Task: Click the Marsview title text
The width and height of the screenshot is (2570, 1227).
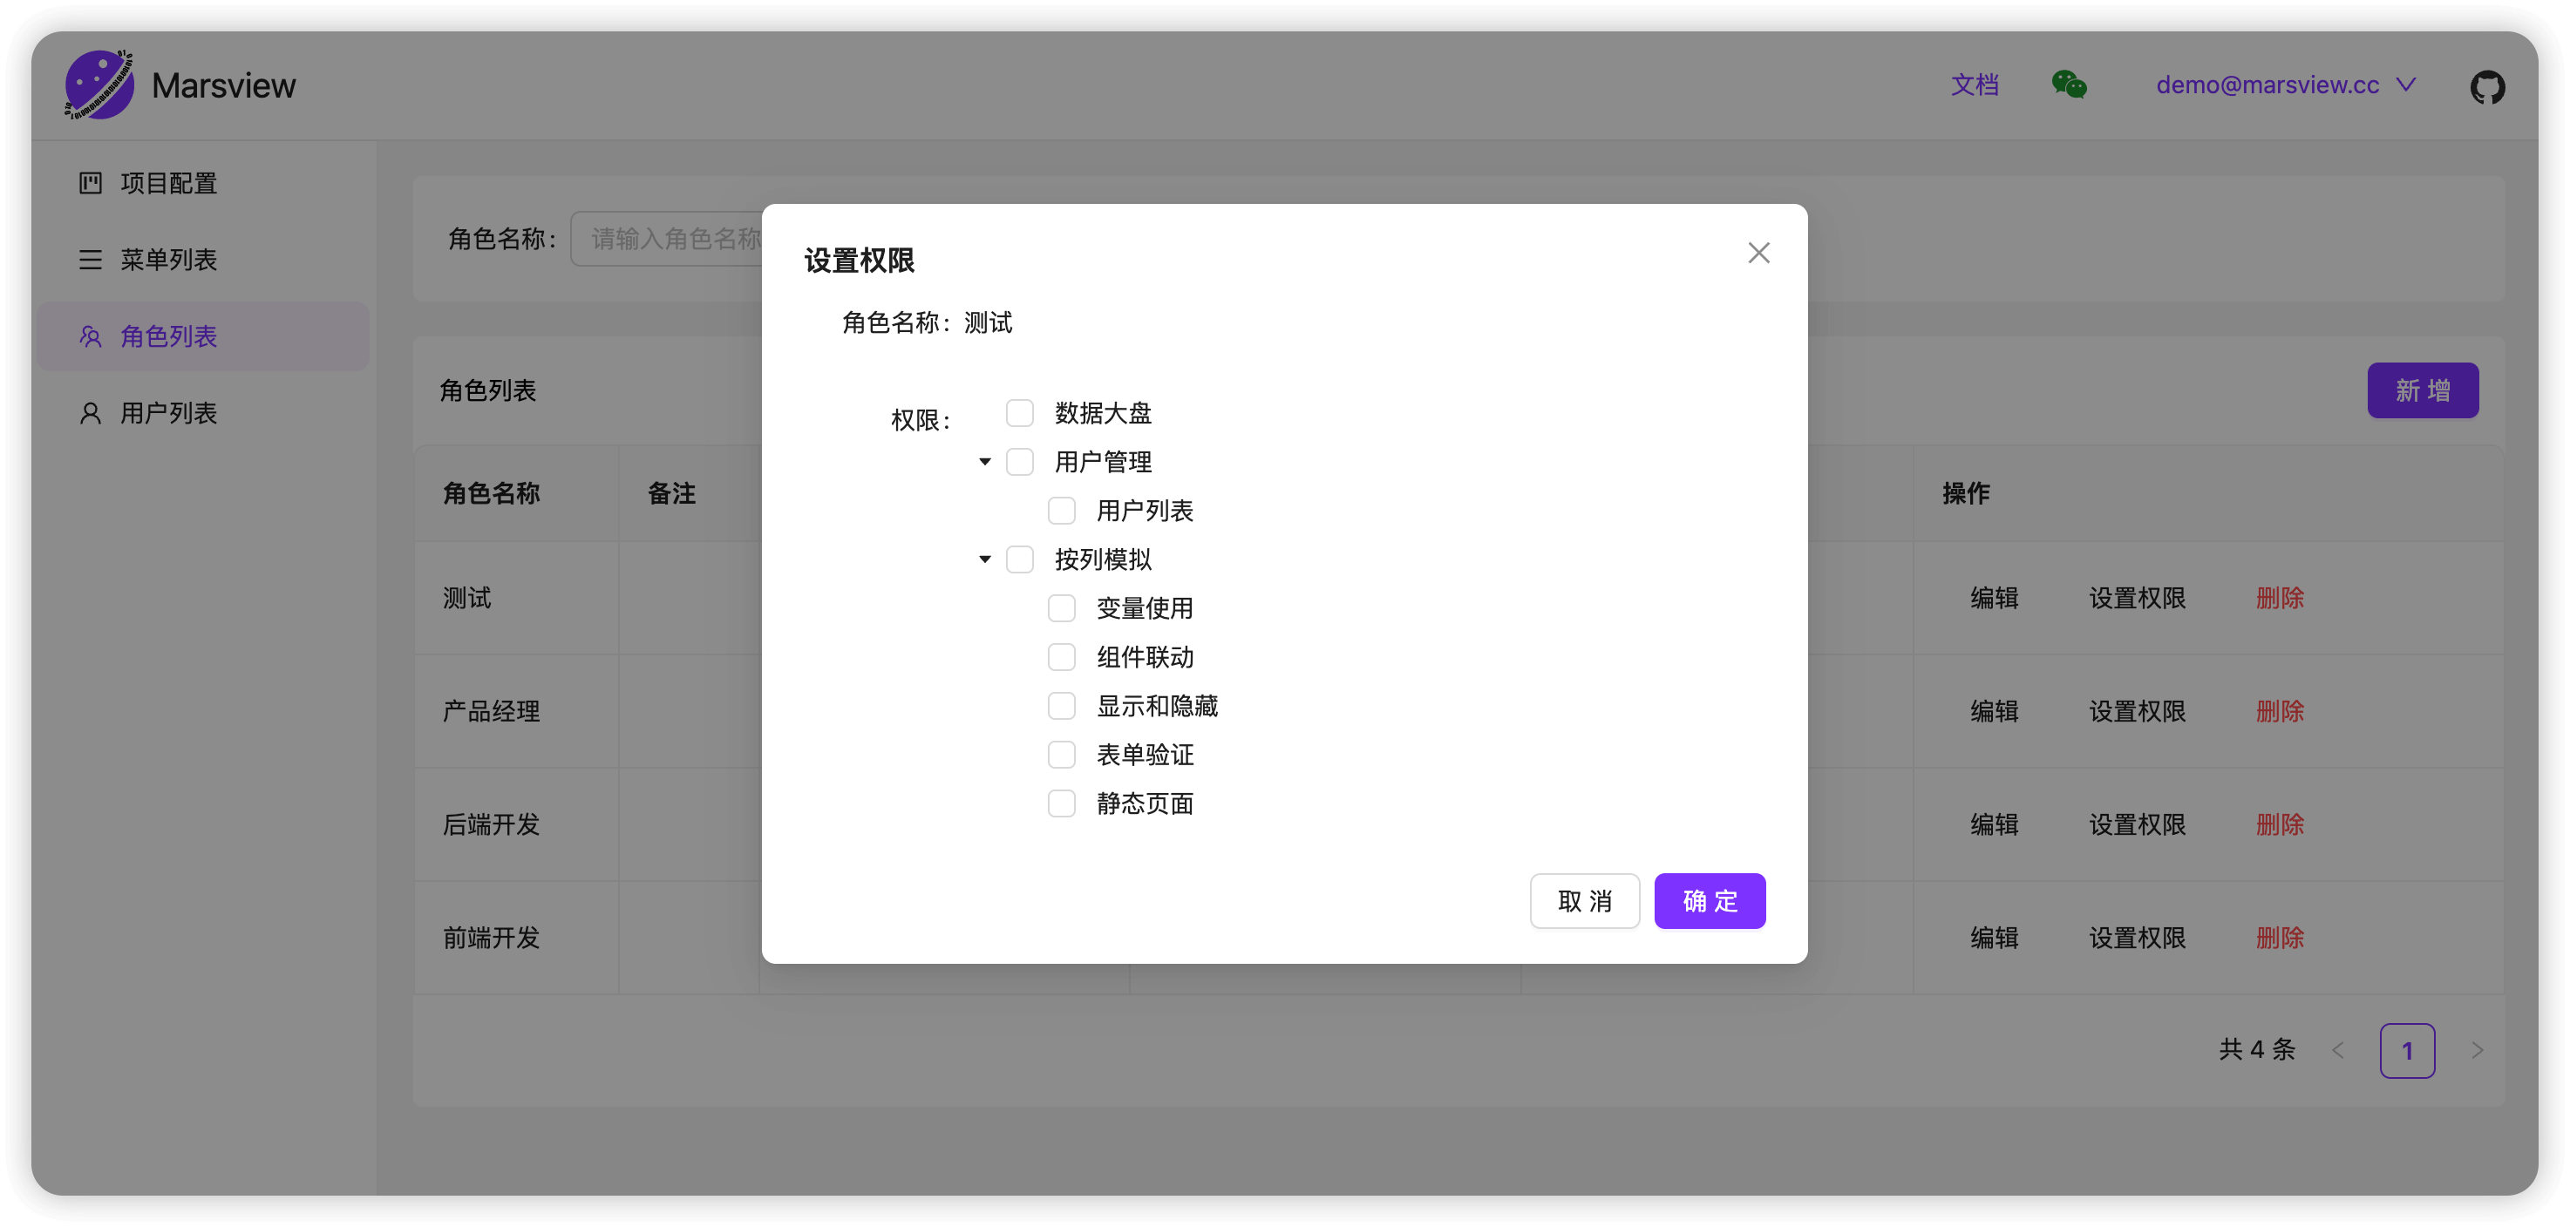Action: (x=223, y=85)
